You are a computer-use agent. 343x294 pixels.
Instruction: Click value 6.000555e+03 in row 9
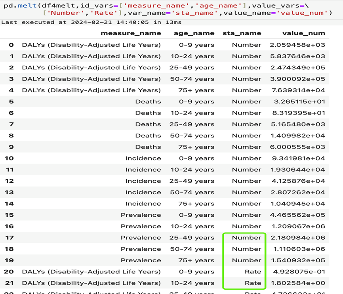click(x=297, y=147)
